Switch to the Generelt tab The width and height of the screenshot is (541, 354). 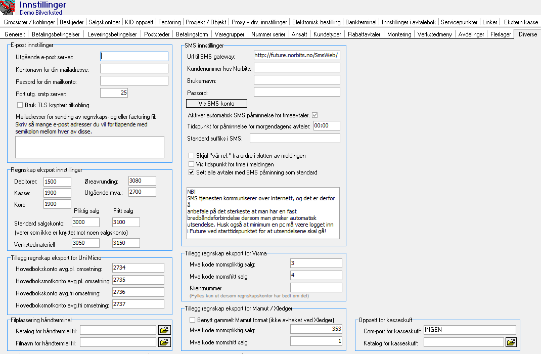15,34
